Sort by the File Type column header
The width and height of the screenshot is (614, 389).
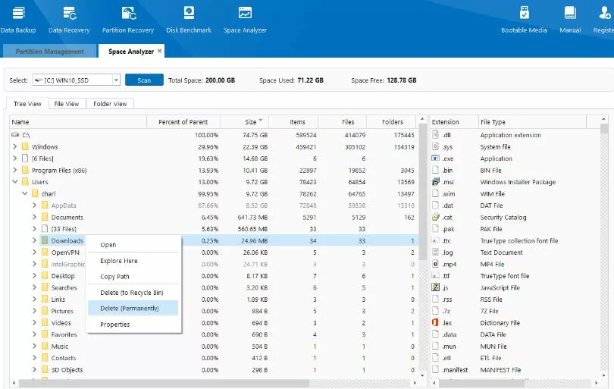(532, 122)
